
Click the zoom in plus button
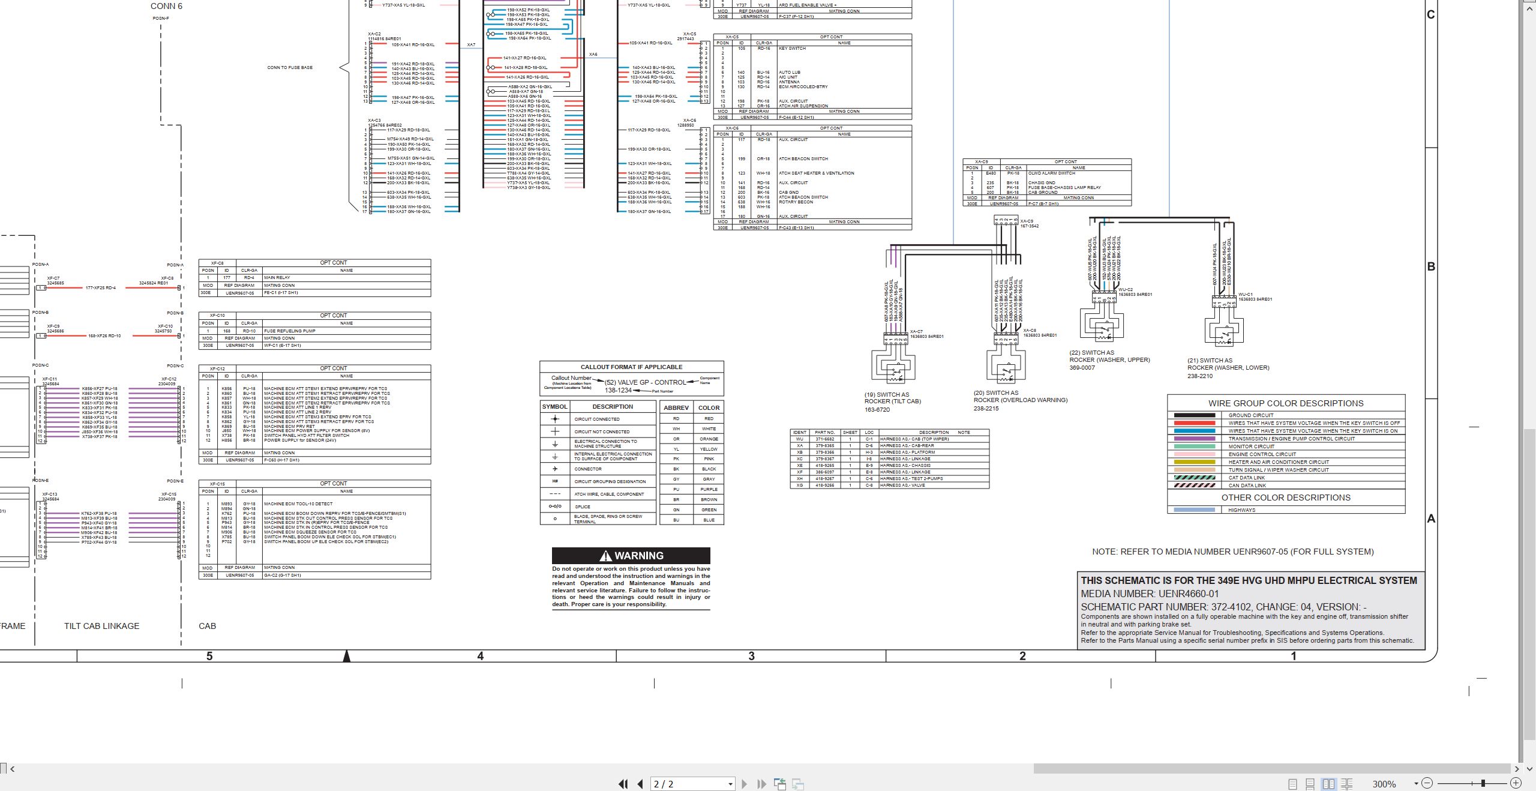click(1516, 783)
